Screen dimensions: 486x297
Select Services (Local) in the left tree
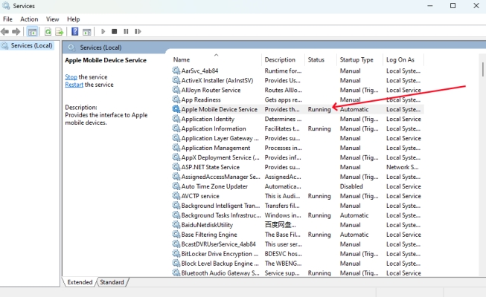point(31,46)
